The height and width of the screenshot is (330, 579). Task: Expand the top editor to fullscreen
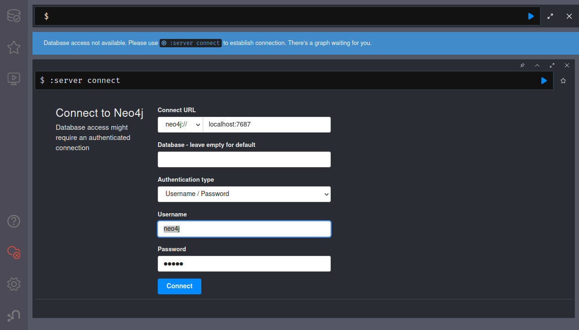[550, 16]
